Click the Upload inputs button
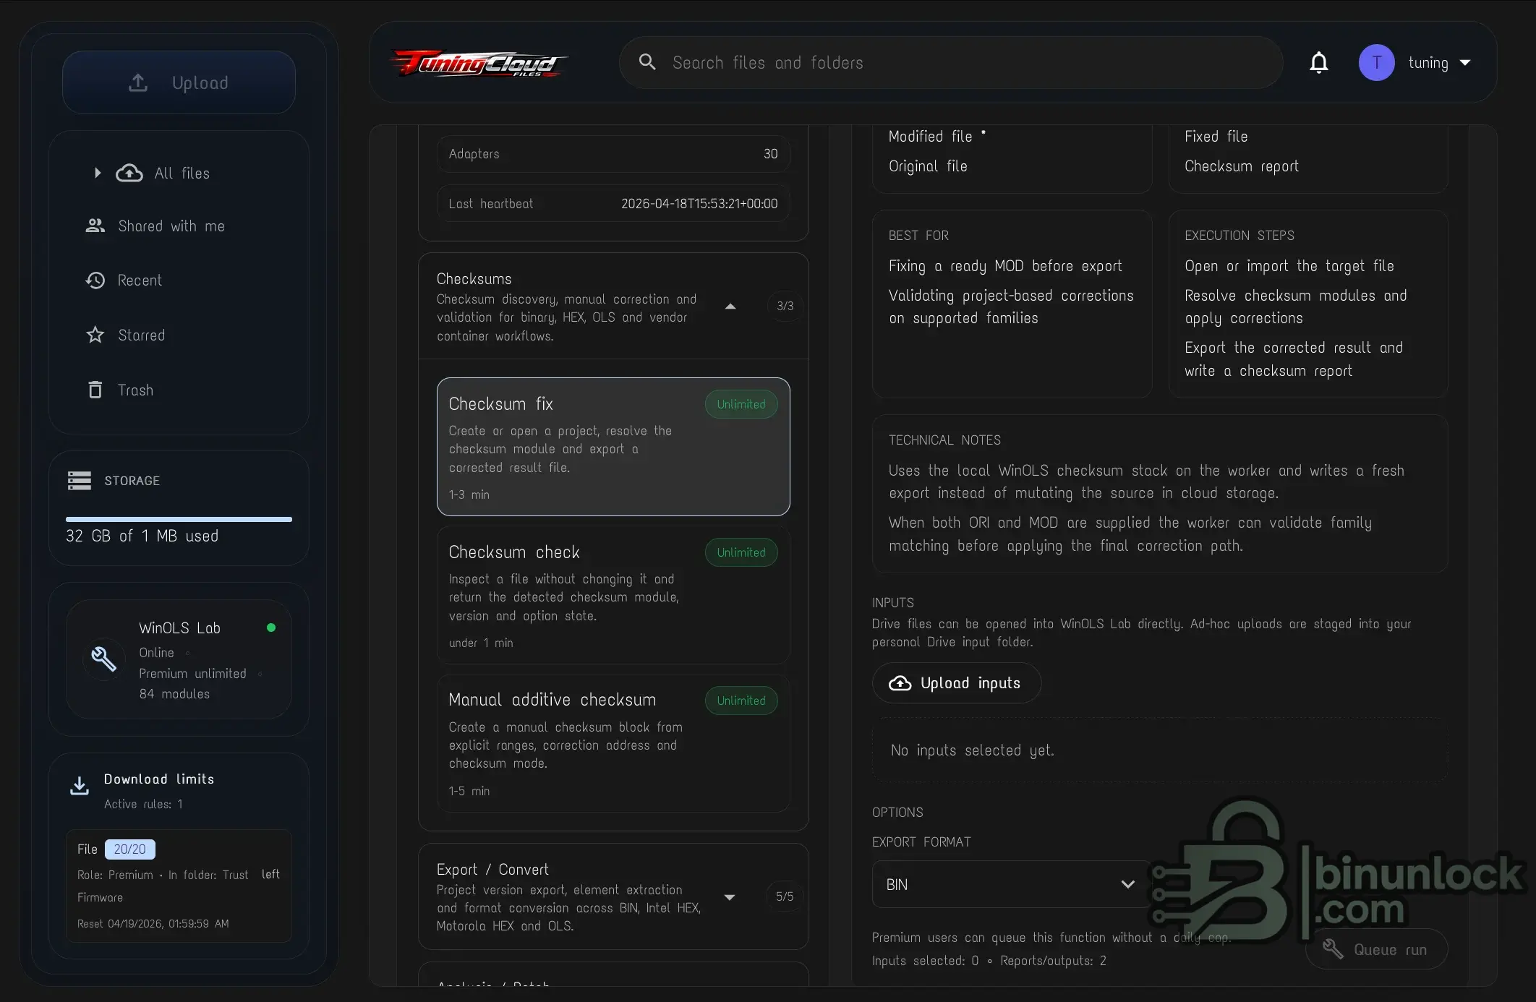Screen dimensions: 1536x1002 coord(956,683)
